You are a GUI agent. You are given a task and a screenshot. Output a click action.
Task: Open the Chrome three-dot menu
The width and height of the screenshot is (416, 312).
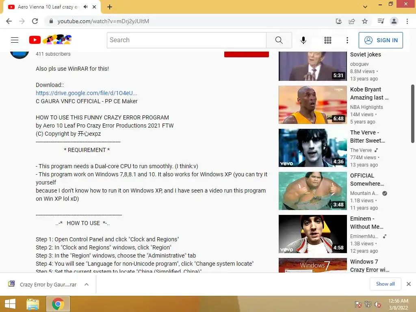coord(407,21)
